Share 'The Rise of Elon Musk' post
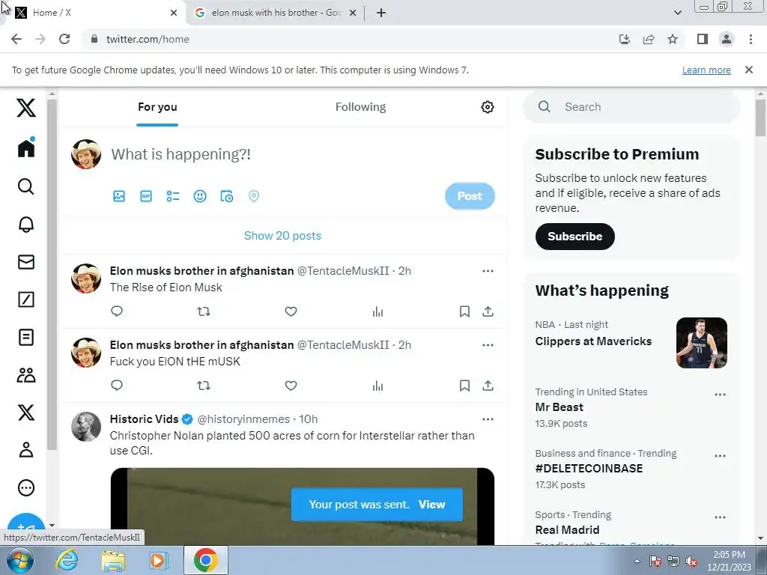The width and height of the screenshot is (767, 575). coord(488,311)
